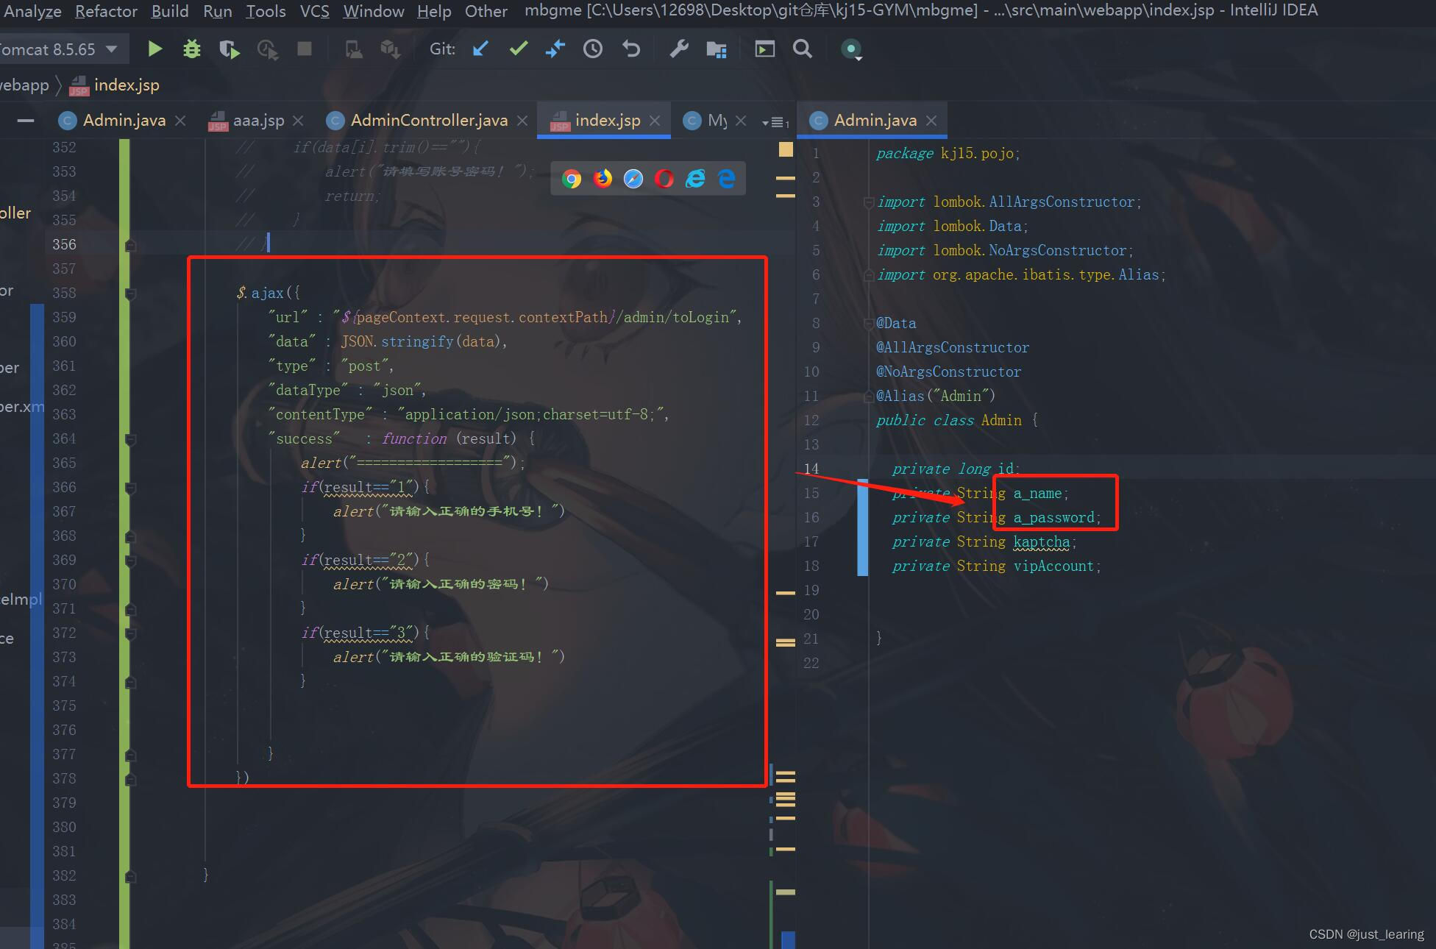Collapse fold marker at line 364

click(x=130, y=439)
